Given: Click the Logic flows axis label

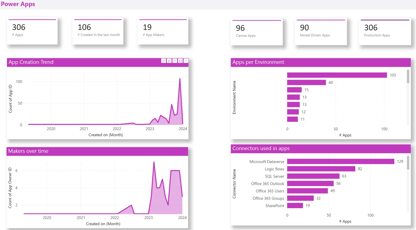Looking at the screenshot, I should (x=274, y=169).
